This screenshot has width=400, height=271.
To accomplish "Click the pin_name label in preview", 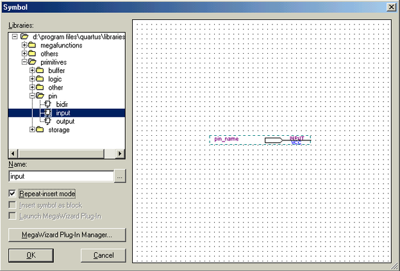I will [226, 139].
